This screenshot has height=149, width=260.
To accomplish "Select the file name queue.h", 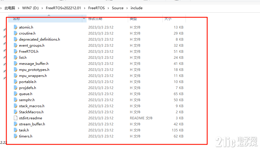I will click(x=26, y=94).
